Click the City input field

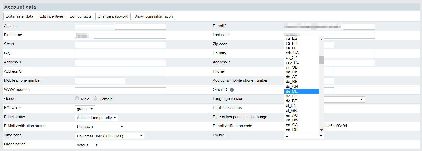(x=120, y=54)
